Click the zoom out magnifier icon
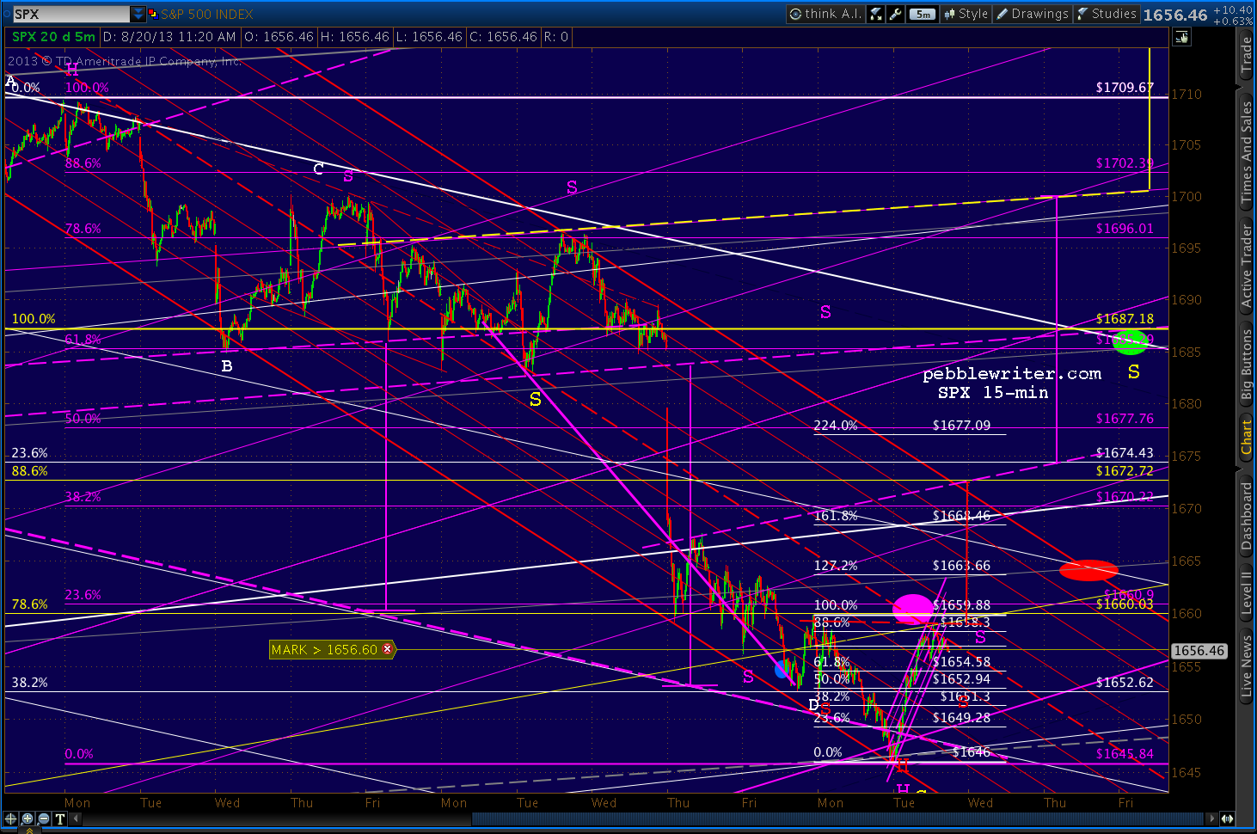The image size is (1257, 834). [x=44, y=819]
